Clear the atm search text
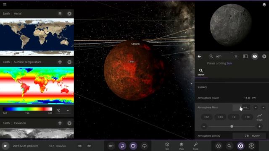 click(236, 56)
